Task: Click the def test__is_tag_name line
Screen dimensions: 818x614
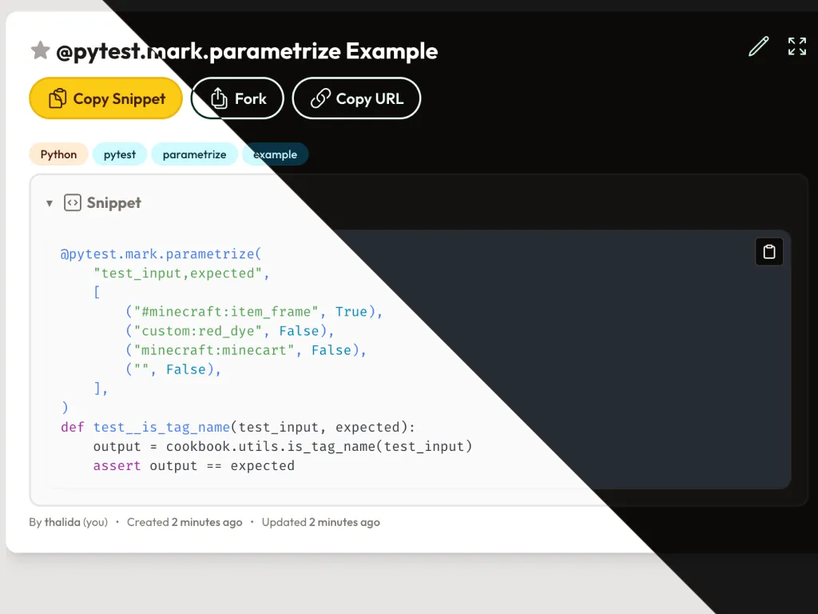Action: [238, 427]
